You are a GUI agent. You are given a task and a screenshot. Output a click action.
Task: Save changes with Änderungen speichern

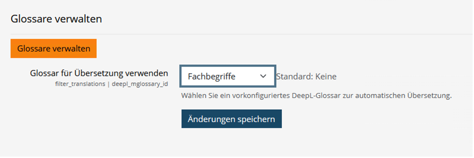pyautogui.click(x=231, y=119)
